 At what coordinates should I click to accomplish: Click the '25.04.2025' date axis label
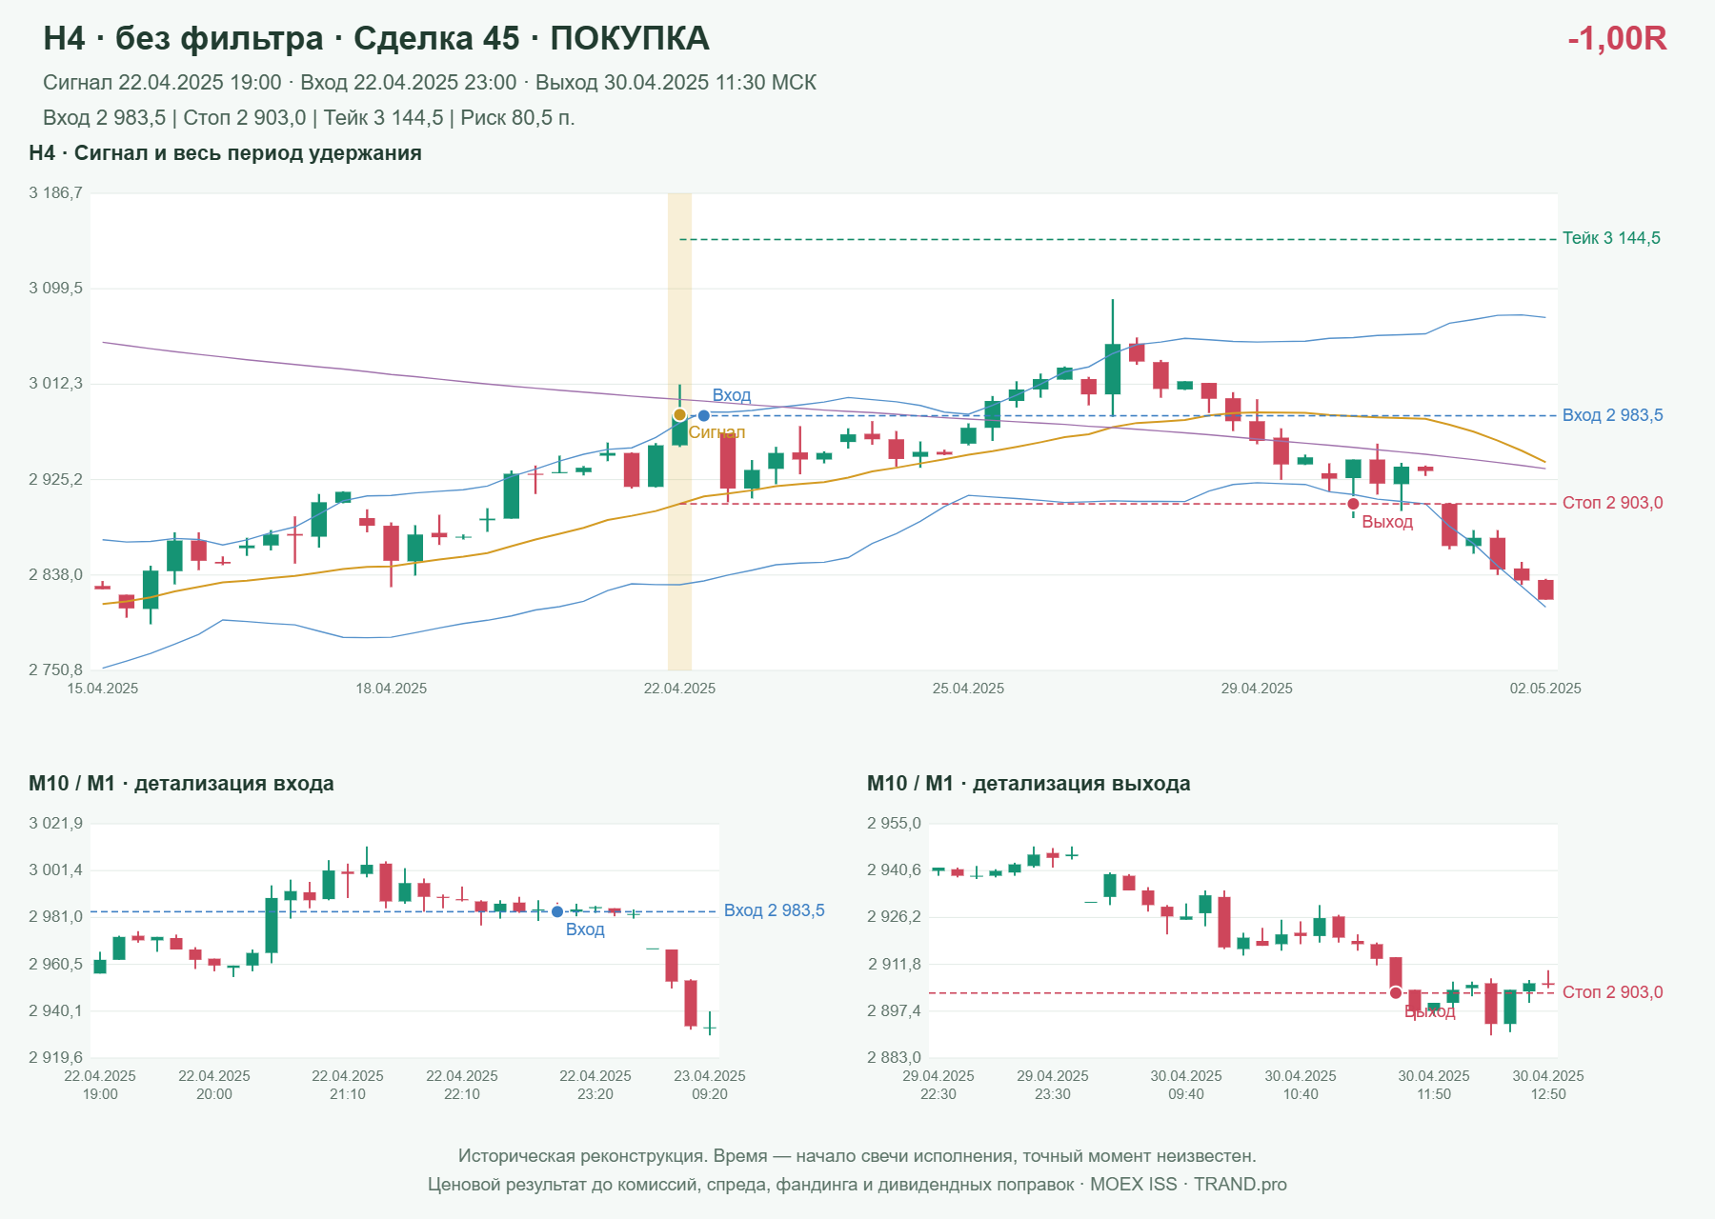pyautogui.click(x=968, y=689)
